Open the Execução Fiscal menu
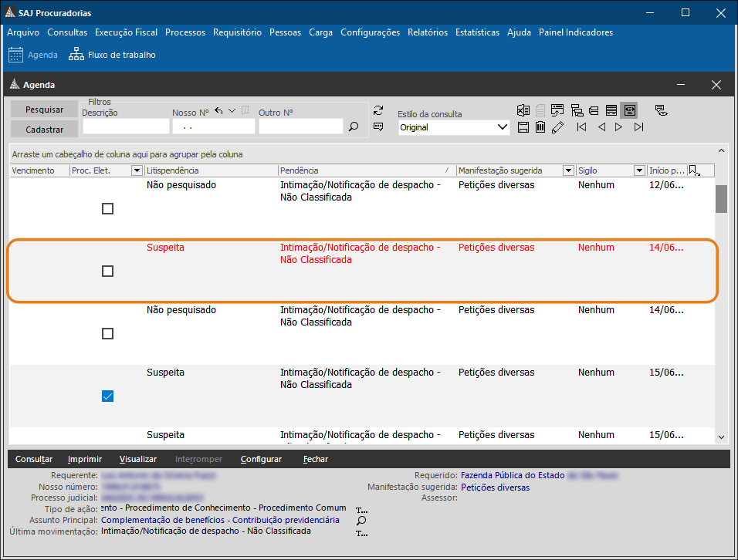Image resolution: width=738 pixels, height=560 pixels. tap(126, 32)
